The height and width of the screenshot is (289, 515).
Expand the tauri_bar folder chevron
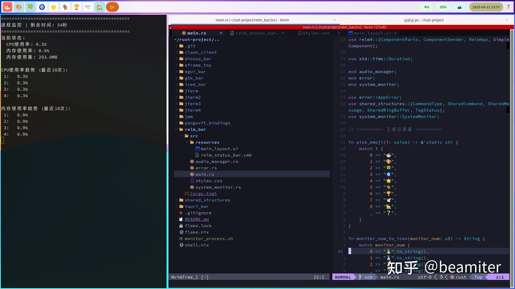coord(176,207)
